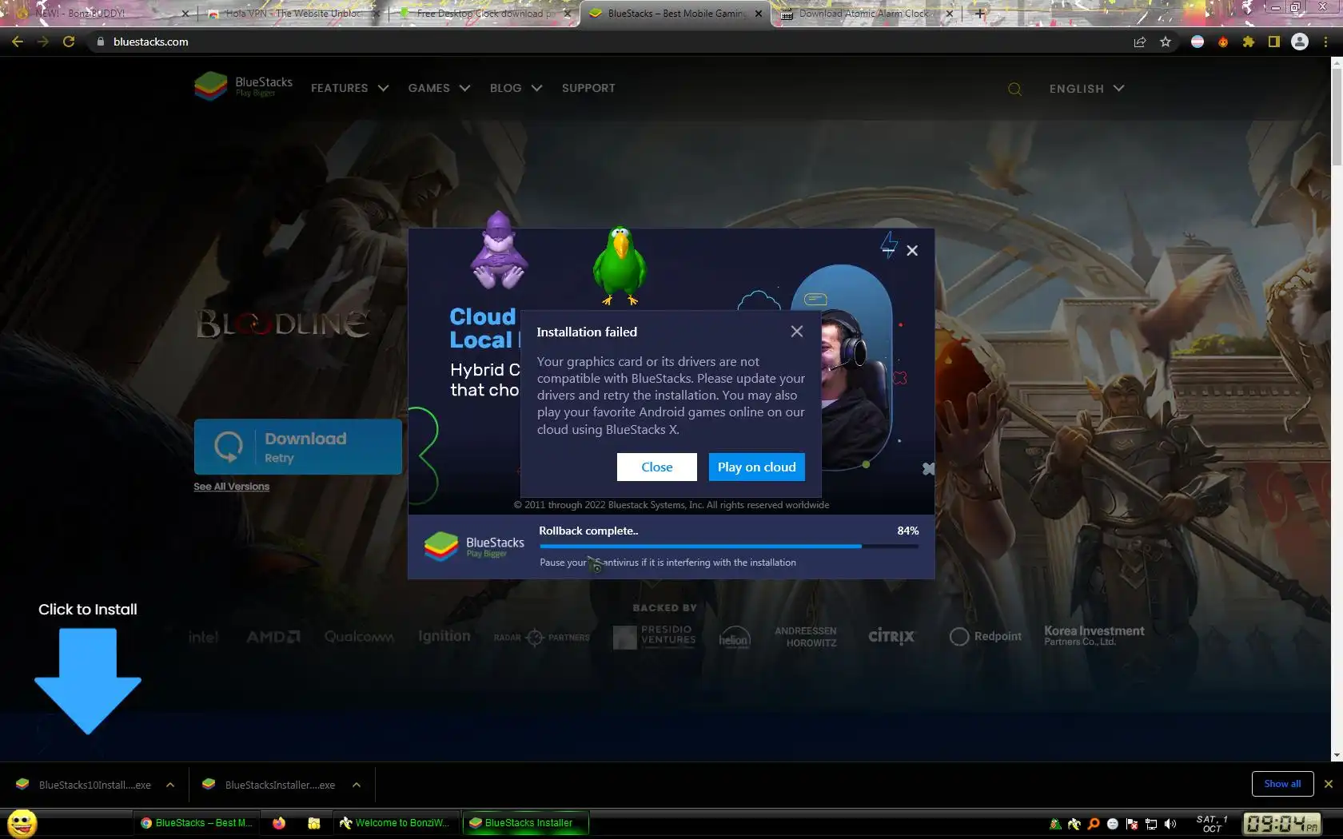The image size is (1343, 839).
Task: Click the Redpoint backer logo
Action: click(x=985, y=636)
